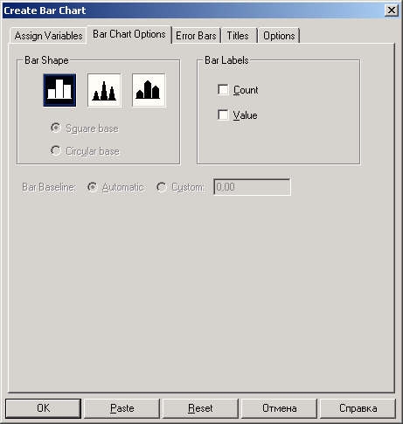Select the Bar Chart Options tab
Image resolution: width=403 pixels, height=424 pixels.
coord(129,34)
